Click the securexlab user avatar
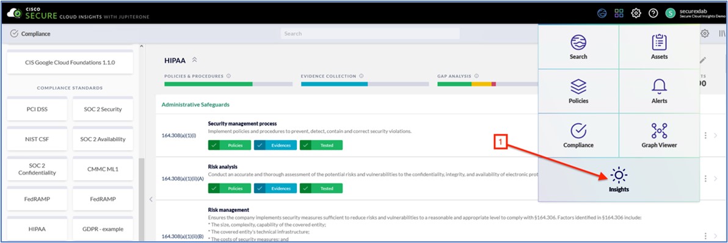The height and width of the screenshot is (243, 728). pos(670,13)
